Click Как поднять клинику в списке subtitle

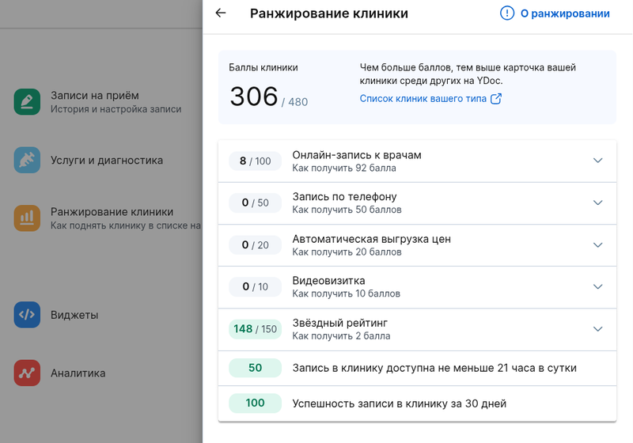126,225
